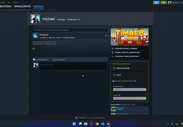Click the POL language indicator in tray
The image size is (183, 127).
(177, 124)
